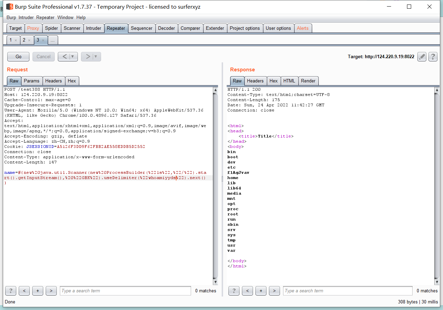This screenshot has height=310, width=443.
Task: Switch to the Target tab
Action: pos(16,28)
